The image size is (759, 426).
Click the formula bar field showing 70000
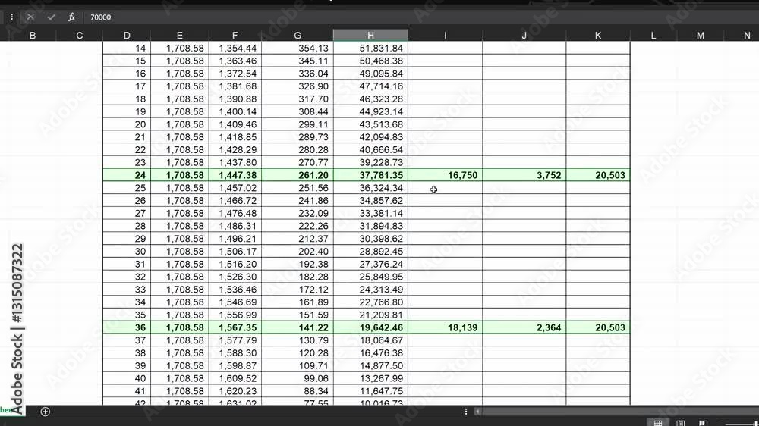(x=421, y=17)
